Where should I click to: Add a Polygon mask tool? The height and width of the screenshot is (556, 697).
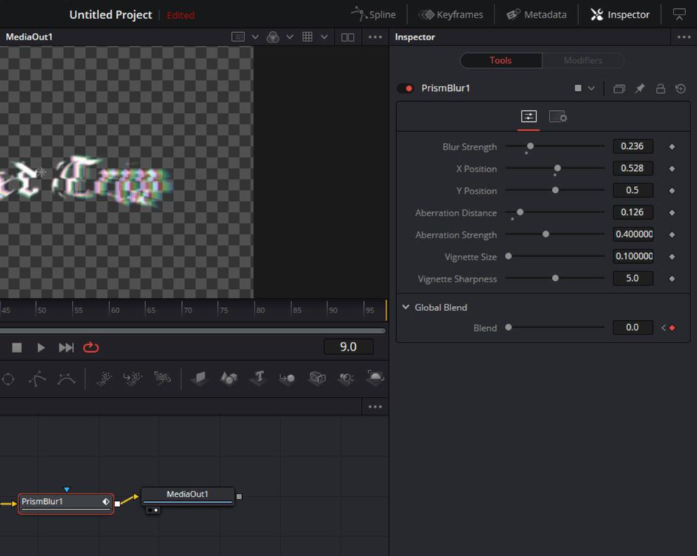tap(37, 379)
